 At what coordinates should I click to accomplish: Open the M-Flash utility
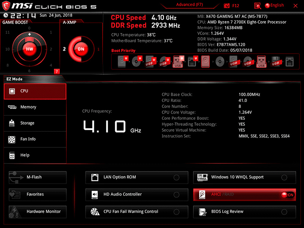(x=38, y=177)
